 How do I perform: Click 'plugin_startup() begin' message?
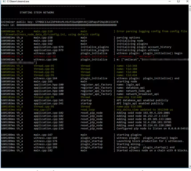coord(147,138)
